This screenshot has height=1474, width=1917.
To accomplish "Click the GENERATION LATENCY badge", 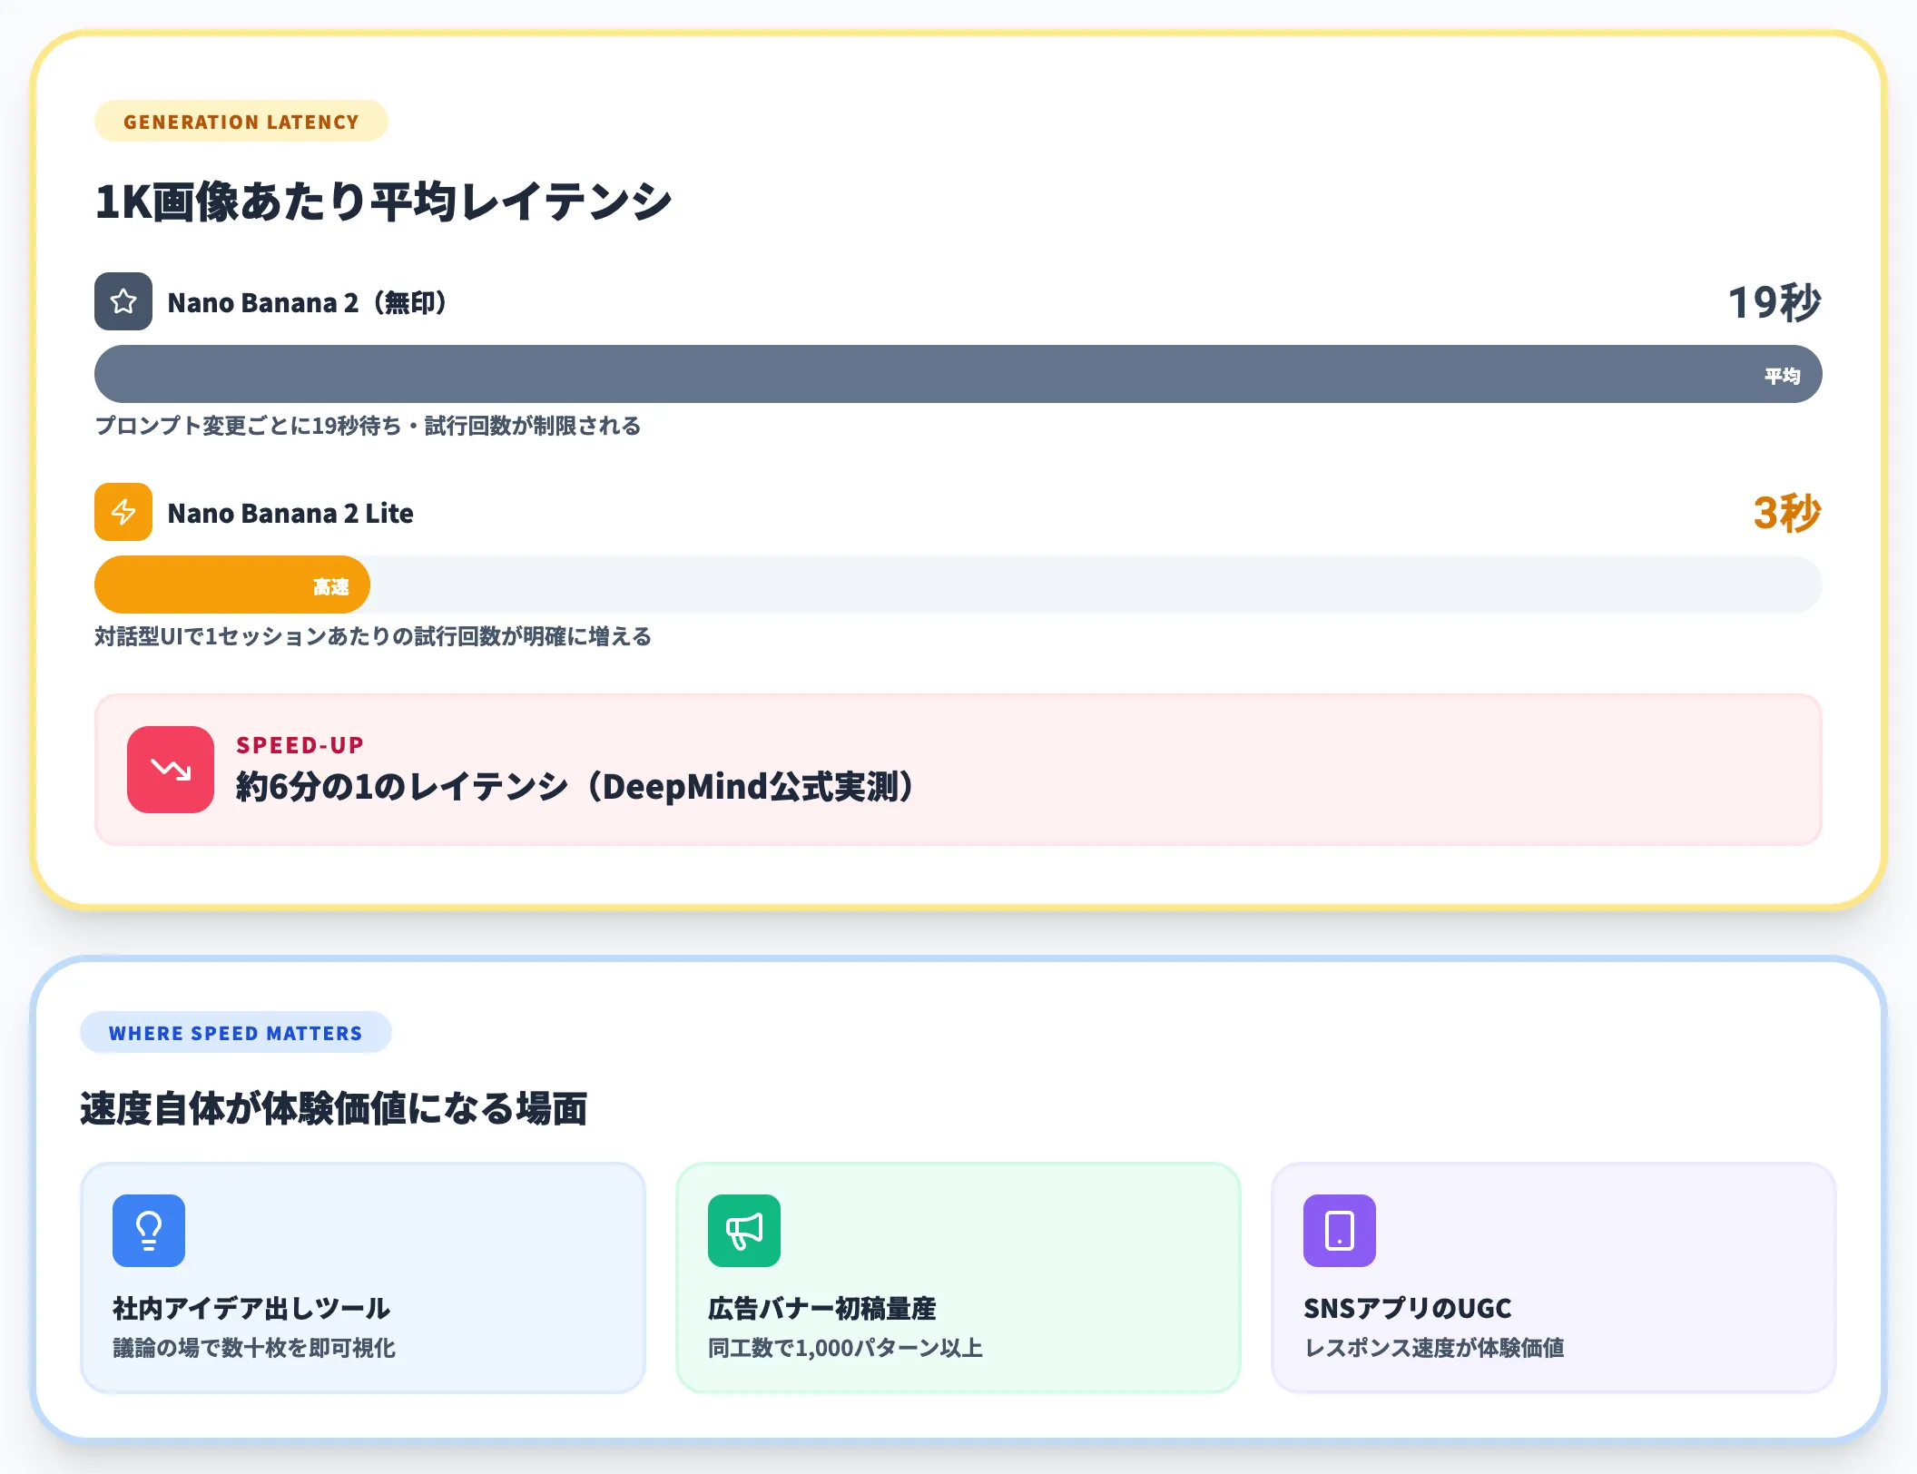I will 241,122.
